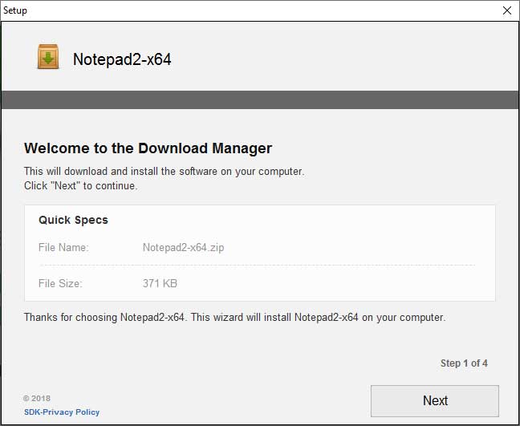The width and height of the screenshot is (520, 426).
Task: Click the Setup title bar text
Action: coord(15,10)
